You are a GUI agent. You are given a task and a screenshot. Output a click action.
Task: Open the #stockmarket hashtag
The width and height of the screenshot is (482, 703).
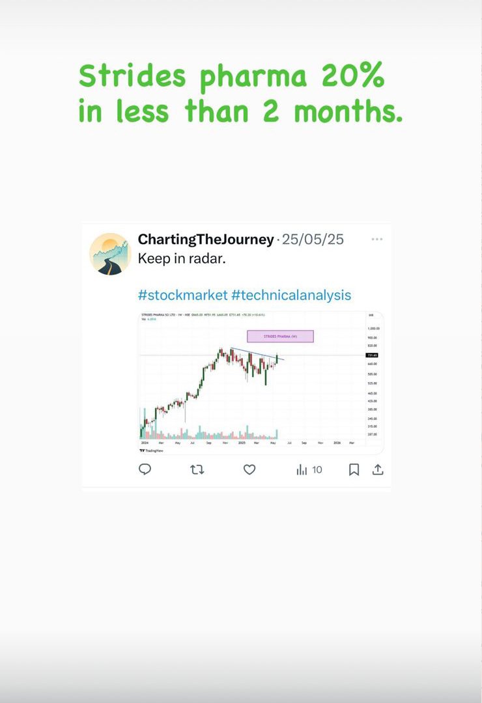click(x=182, y=295)
